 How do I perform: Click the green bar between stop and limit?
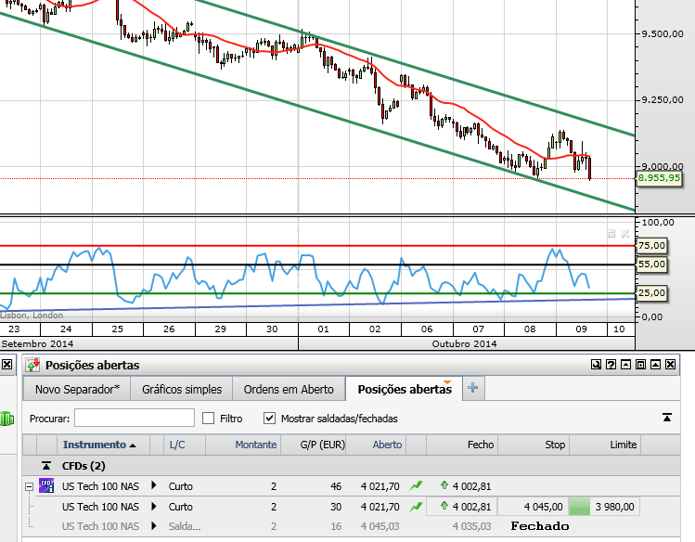(x=579, y=507)
